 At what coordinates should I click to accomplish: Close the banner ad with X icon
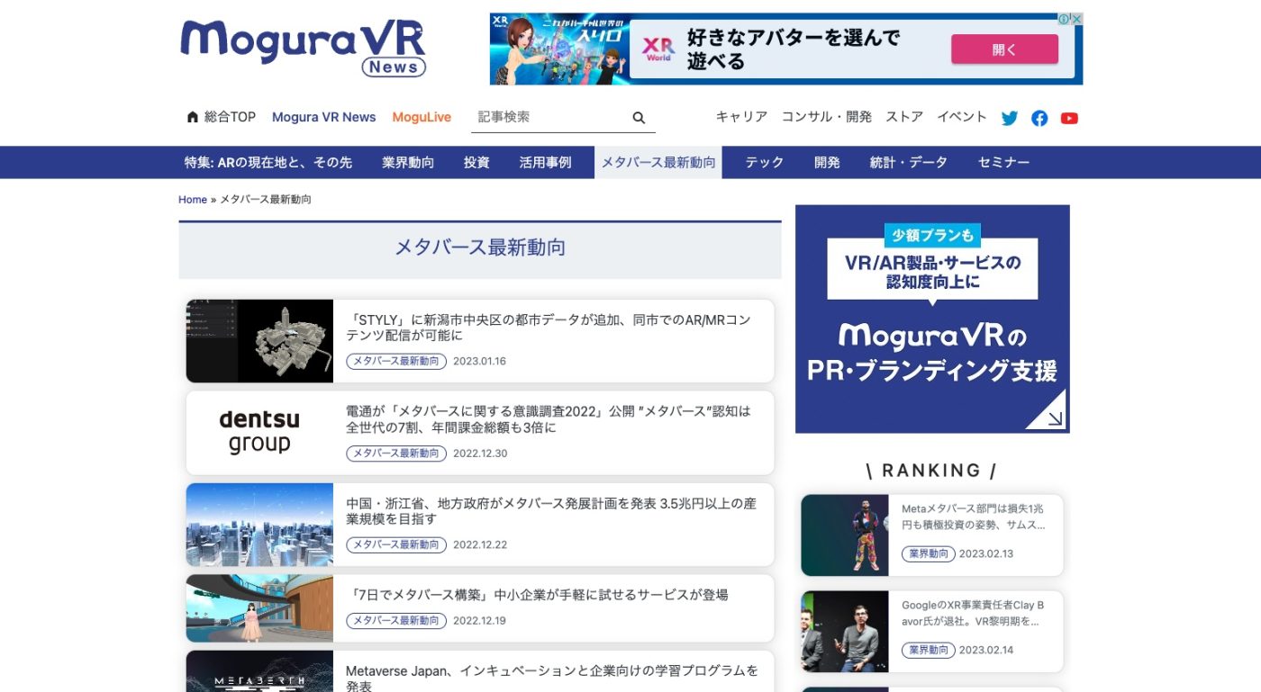pyautogui.click(x=1076, y=19)
